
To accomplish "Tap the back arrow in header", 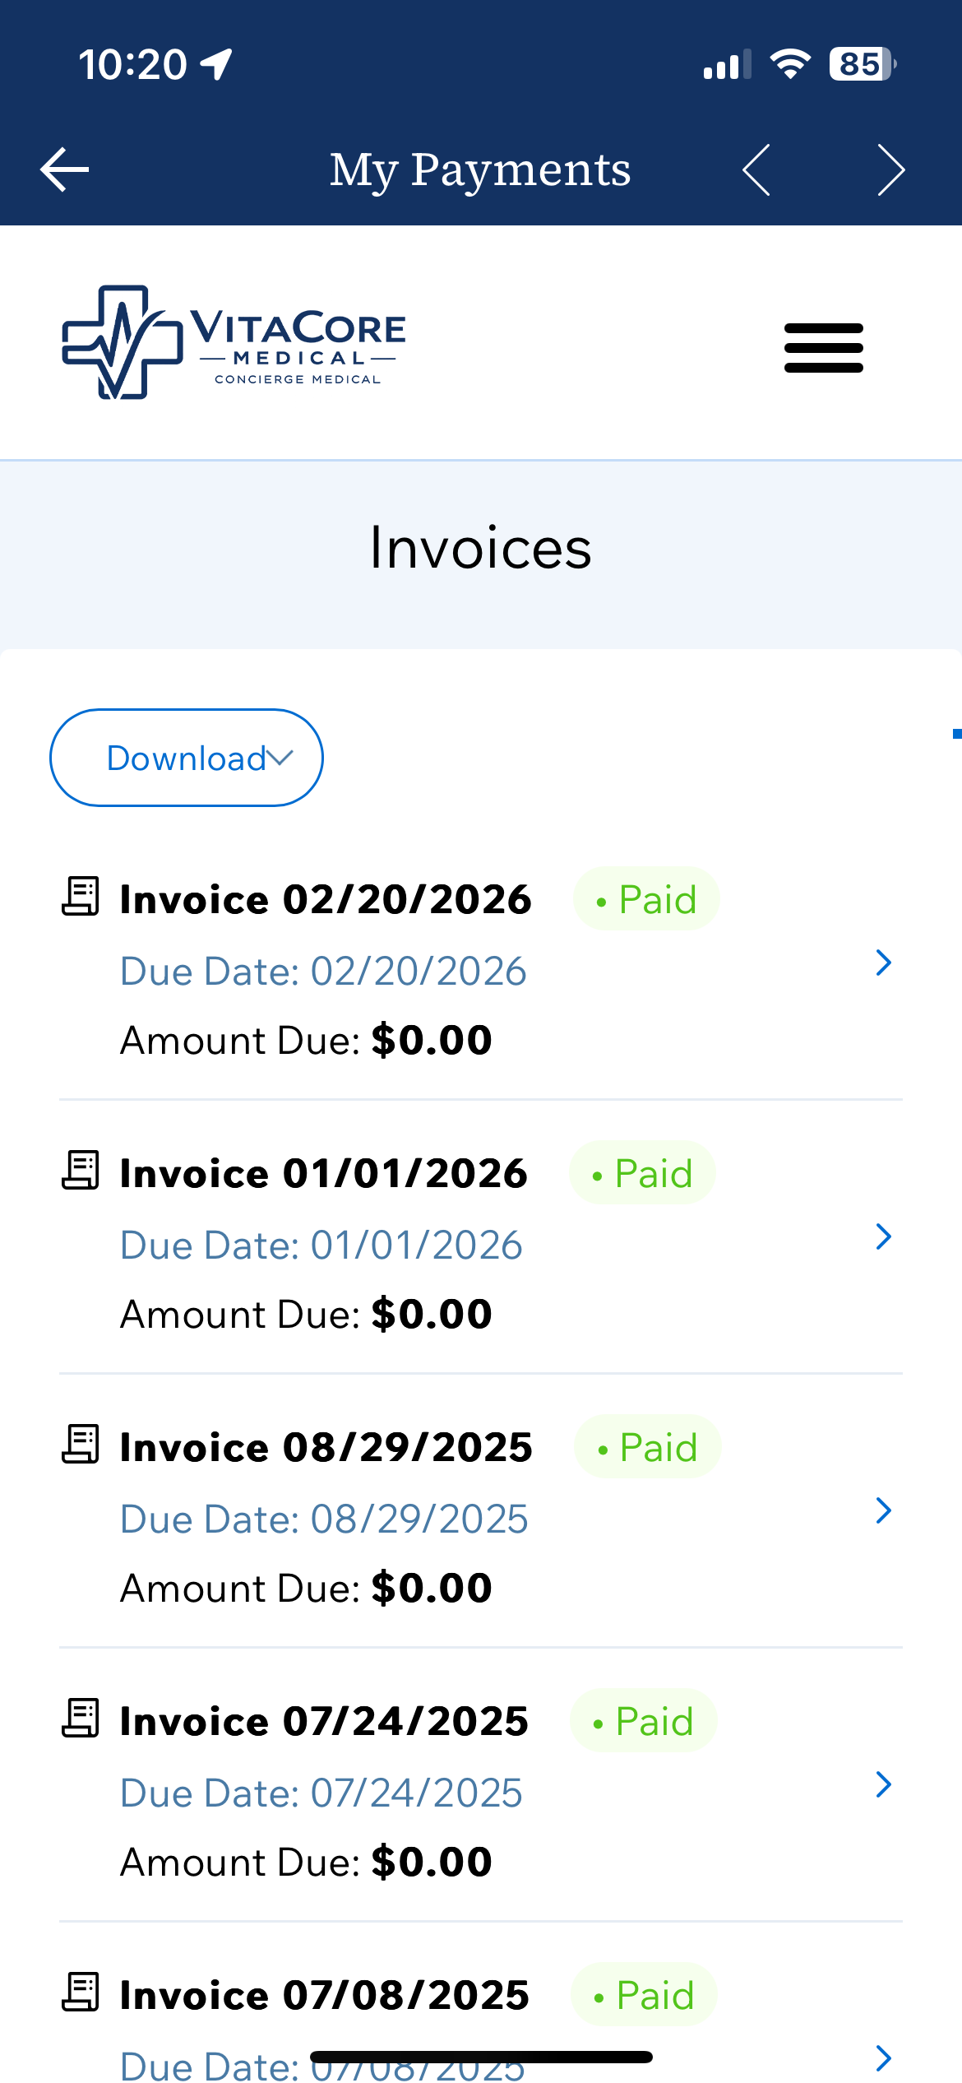I will (64, 170).
